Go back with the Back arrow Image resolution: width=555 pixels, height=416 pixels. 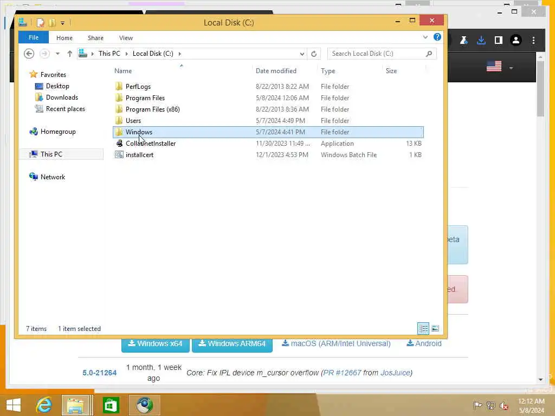click(29, 54)
